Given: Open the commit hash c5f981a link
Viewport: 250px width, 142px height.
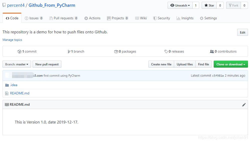Looking at the screenshot, I should pyautogui.click(x=218, y=76).
